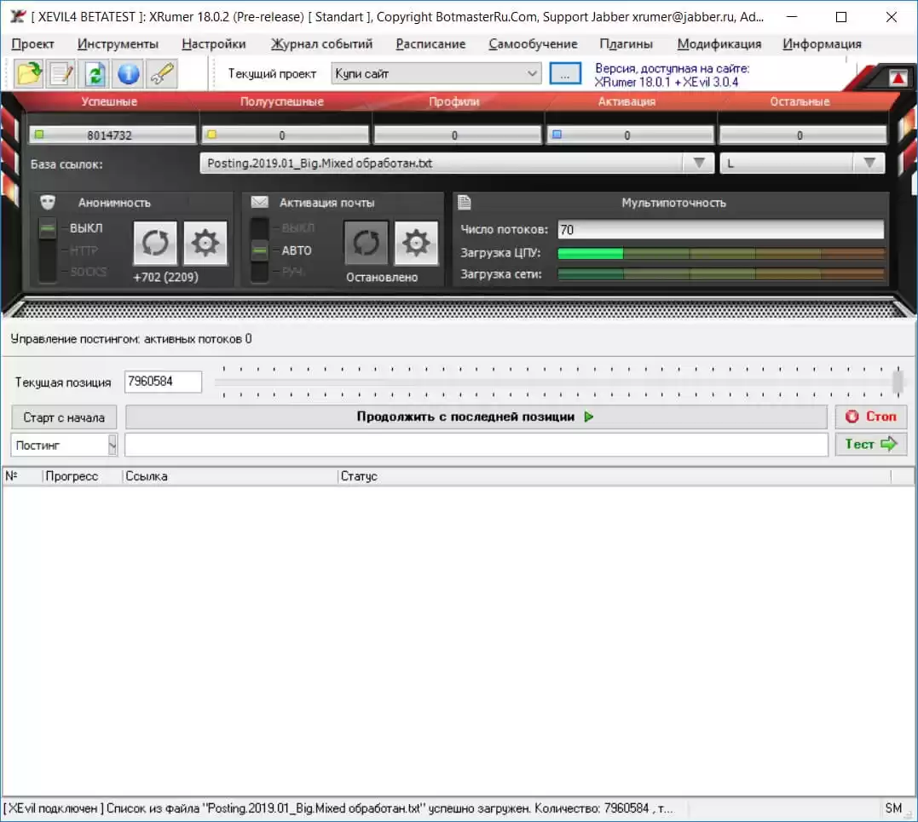Click the Успешные tab header
Image resolution: width=918 pixels, height=822 pixels.
click(109, 101)
